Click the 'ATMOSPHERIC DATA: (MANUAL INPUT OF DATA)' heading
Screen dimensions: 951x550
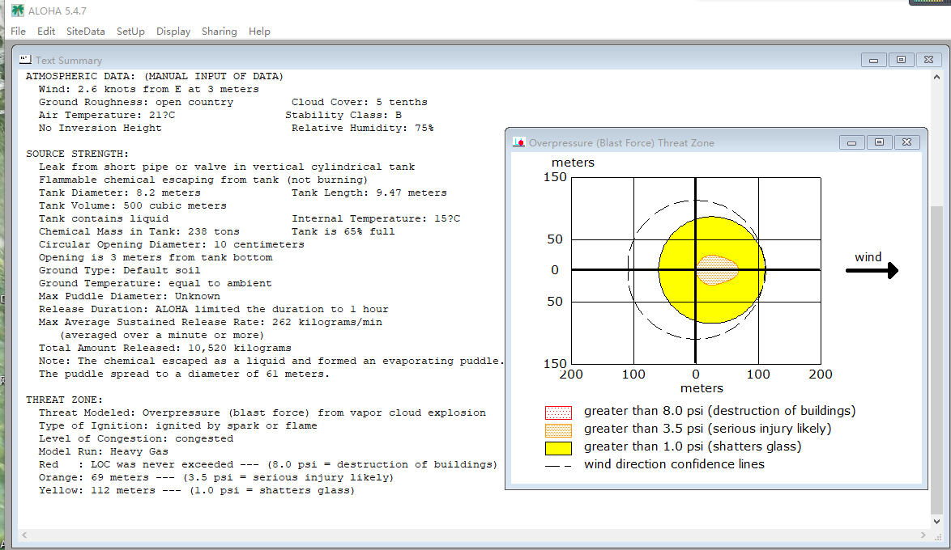coord(155,76)
